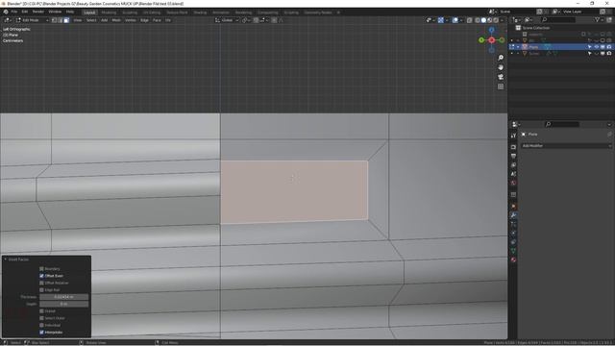The height and width of the screenshot is (346, 615).
Task: Collapse the Inset Faces operator panel
Action: (6, 259)
